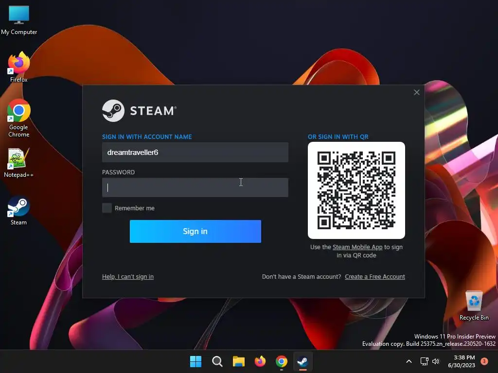Open File Explorer from taskbar
Screen dimensions: 498x373
(238, 361)
